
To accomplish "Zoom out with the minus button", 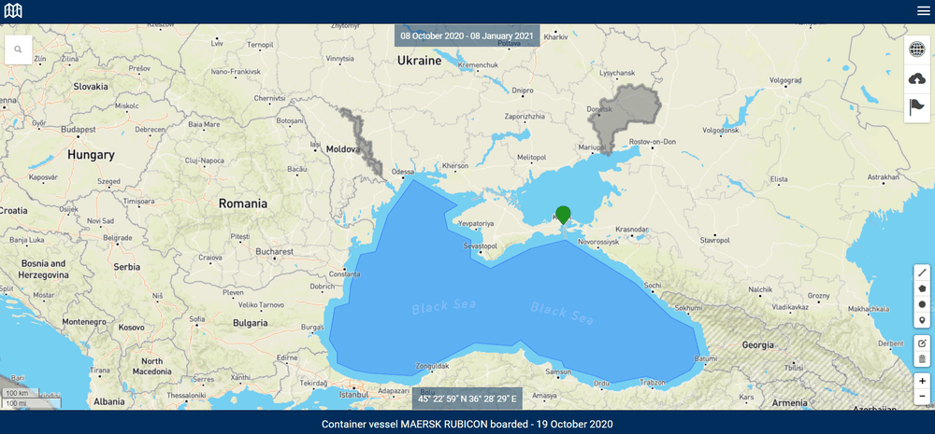I will coord(923,397).
